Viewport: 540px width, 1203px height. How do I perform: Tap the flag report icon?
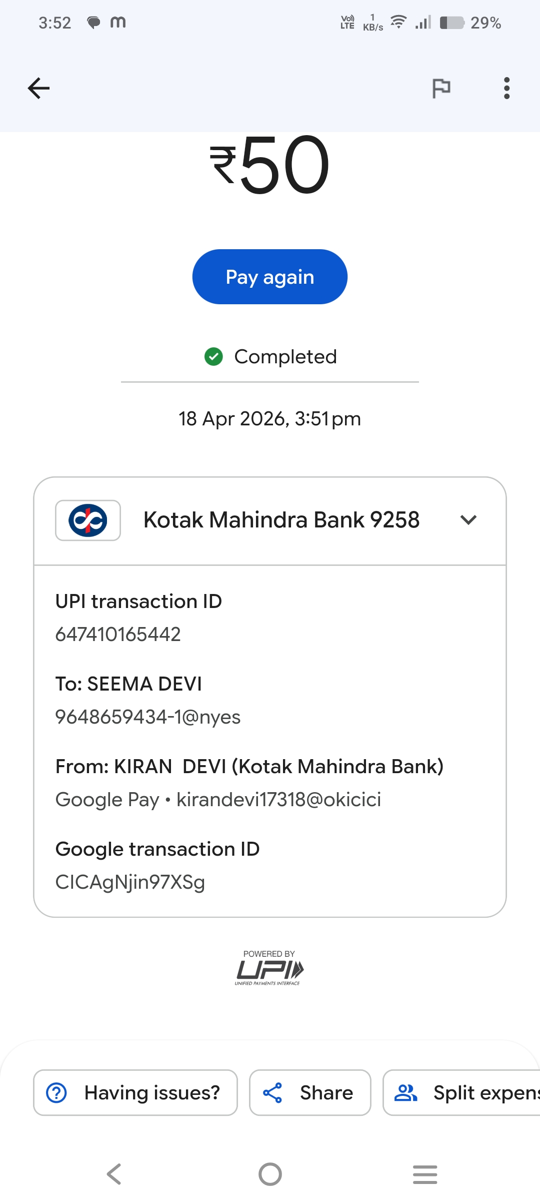pyautogui.click(x=441, y=89)
